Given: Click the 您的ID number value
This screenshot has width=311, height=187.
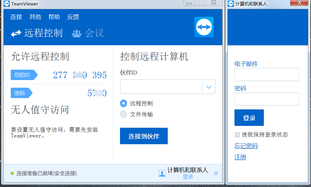Looking at the screenshot, I should pyautogui.click(x=80, y=75).
